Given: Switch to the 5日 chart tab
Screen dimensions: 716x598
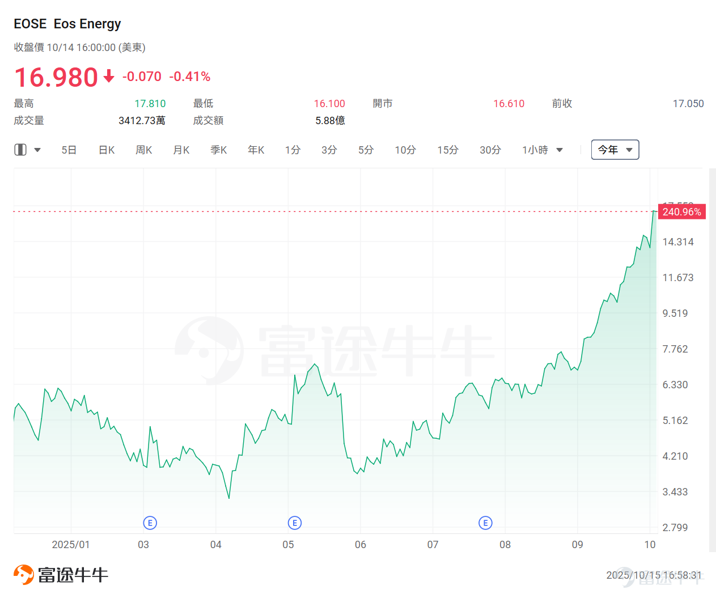Looking at the screenshot, I should pyautogui.click(x=69, y=150).
